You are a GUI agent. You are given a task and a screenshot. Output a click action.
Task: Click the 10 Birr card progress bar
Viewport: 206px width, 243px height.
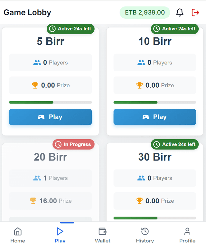pos(155,102)
